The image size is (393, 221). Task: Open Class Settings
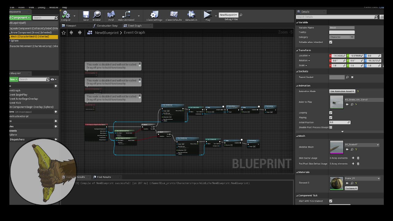tap(154, 16)
